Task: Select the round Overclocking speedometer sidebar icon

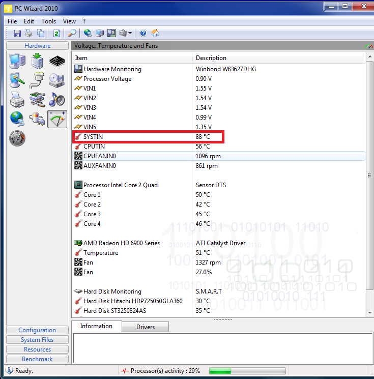Action: pos(17,138)
